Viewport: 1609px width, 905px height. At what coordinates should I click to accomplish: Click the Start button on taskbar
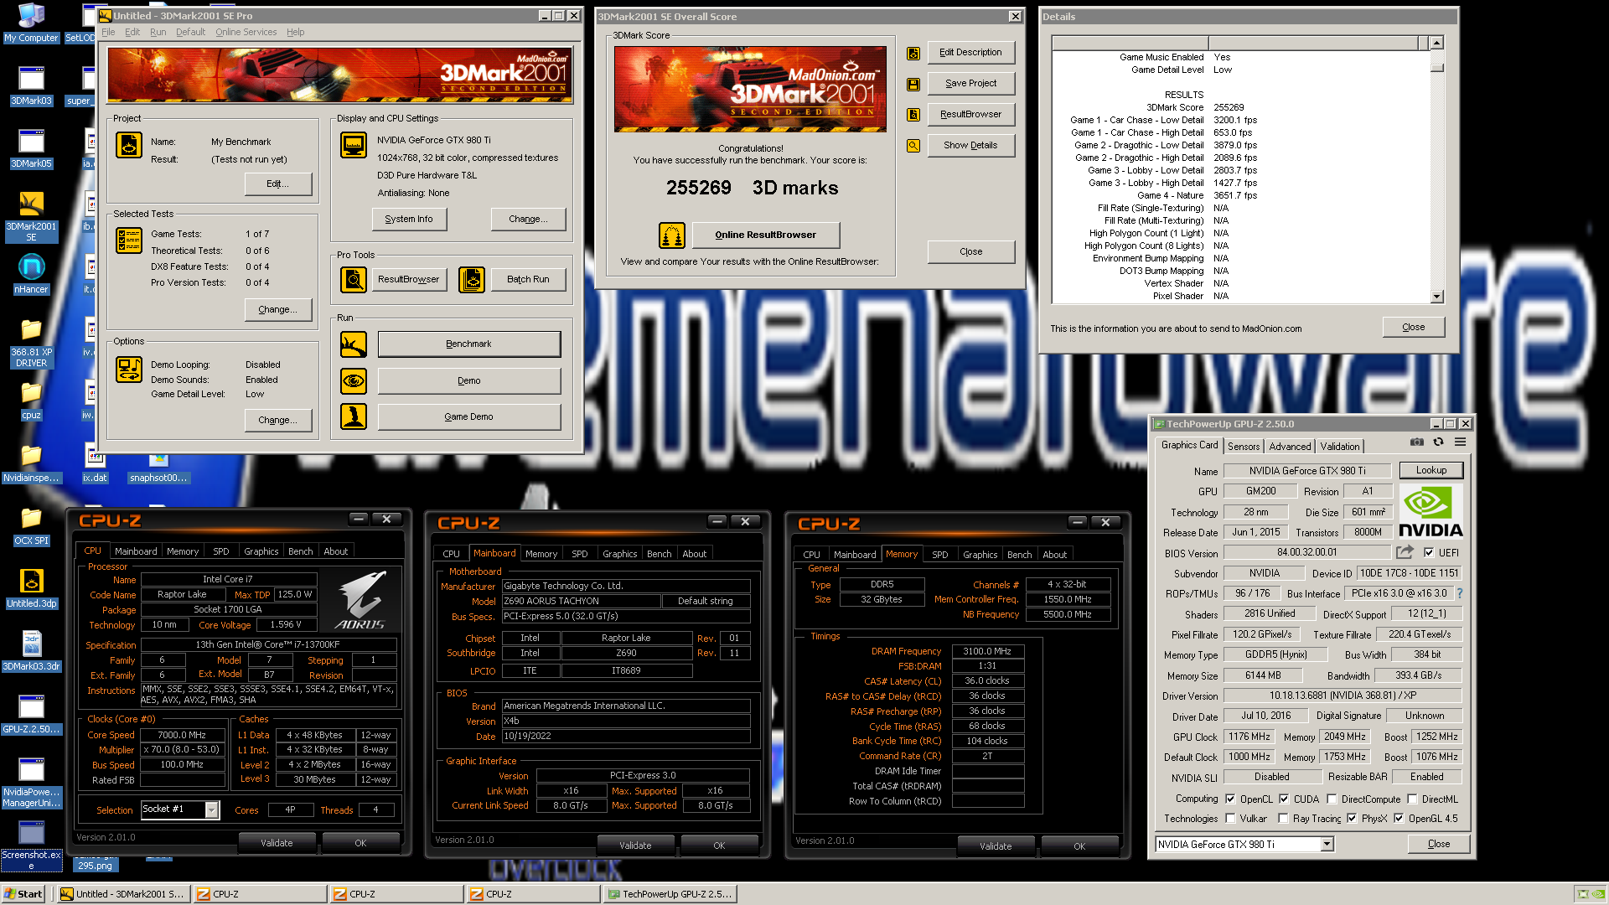(x=23, y=894)
